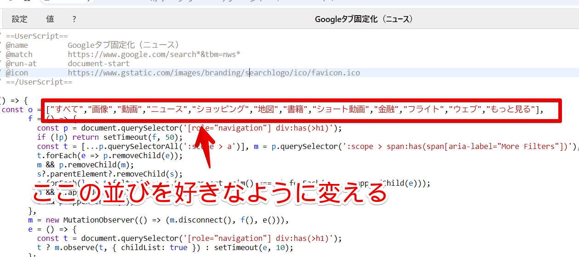
Task: Place cursor on ==/UserScript== closing line
Action: (39, 82)
